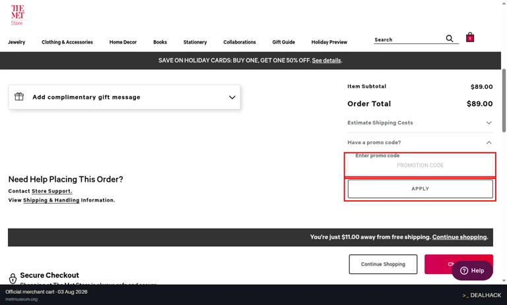Click Continue shopping link in free shipping banner
The height and width of the screenshot is (305, 507).
(459, 237)
